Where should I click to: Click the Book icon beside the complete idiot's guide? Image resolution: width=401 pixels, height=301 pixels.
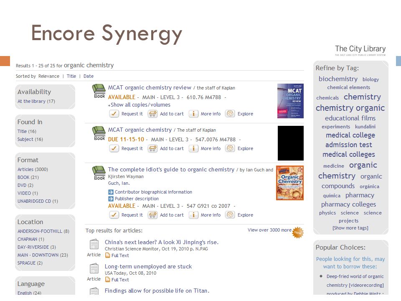[x=99, y=173]
